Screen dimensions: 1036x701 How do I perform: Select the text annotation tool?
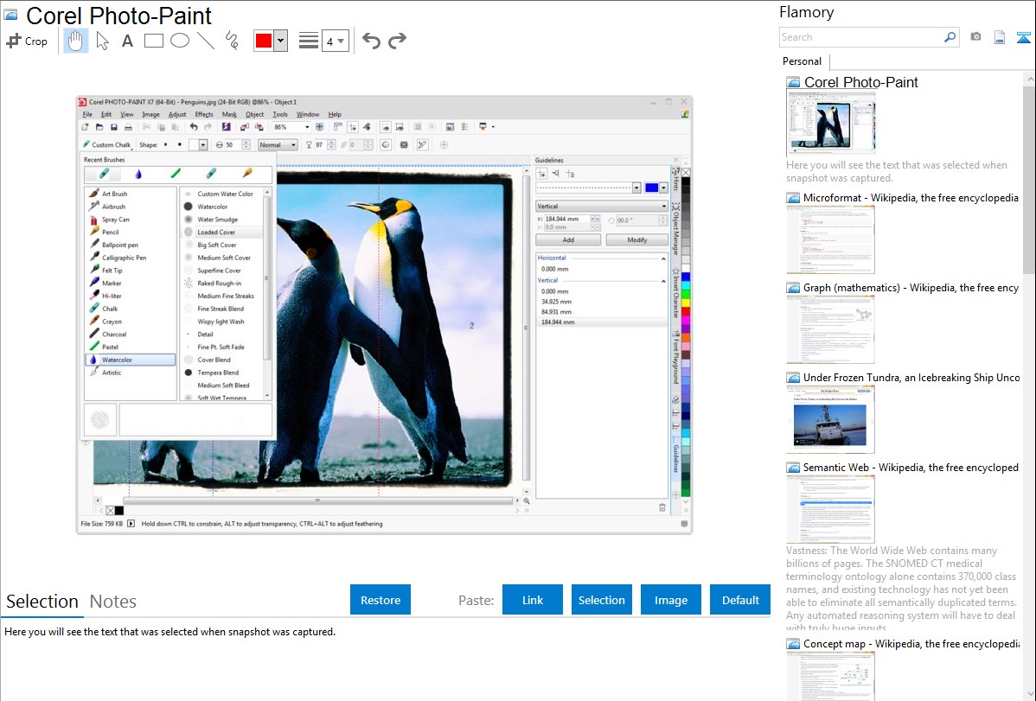click(127, 41)
